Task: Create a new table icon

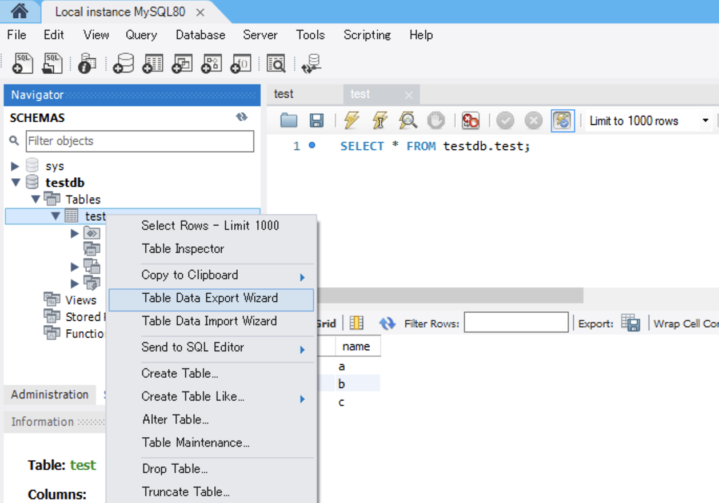Action: pyautogui.click(x=153, y=63)
